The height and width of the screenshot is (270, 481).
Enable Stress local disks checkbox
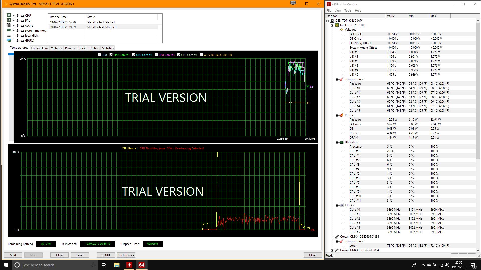pos(15,35)
